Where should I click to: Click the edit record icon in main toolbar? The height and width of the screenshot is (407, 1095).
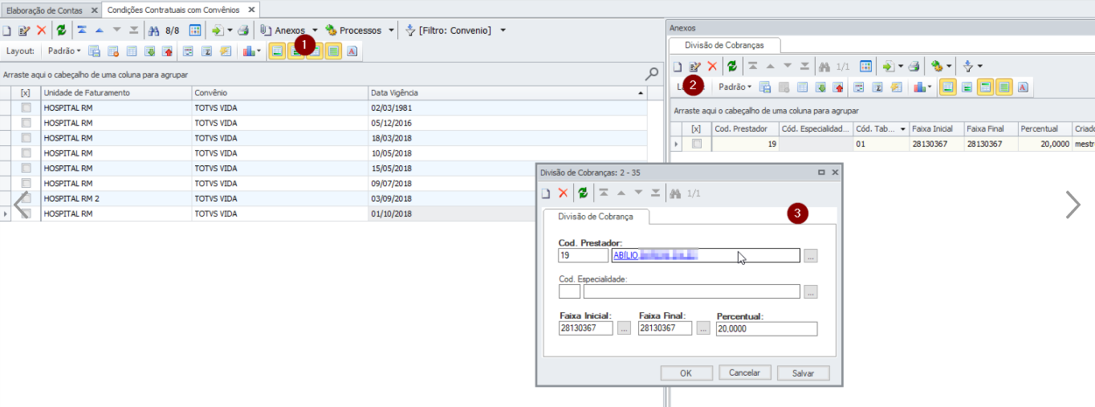[24, 31]
